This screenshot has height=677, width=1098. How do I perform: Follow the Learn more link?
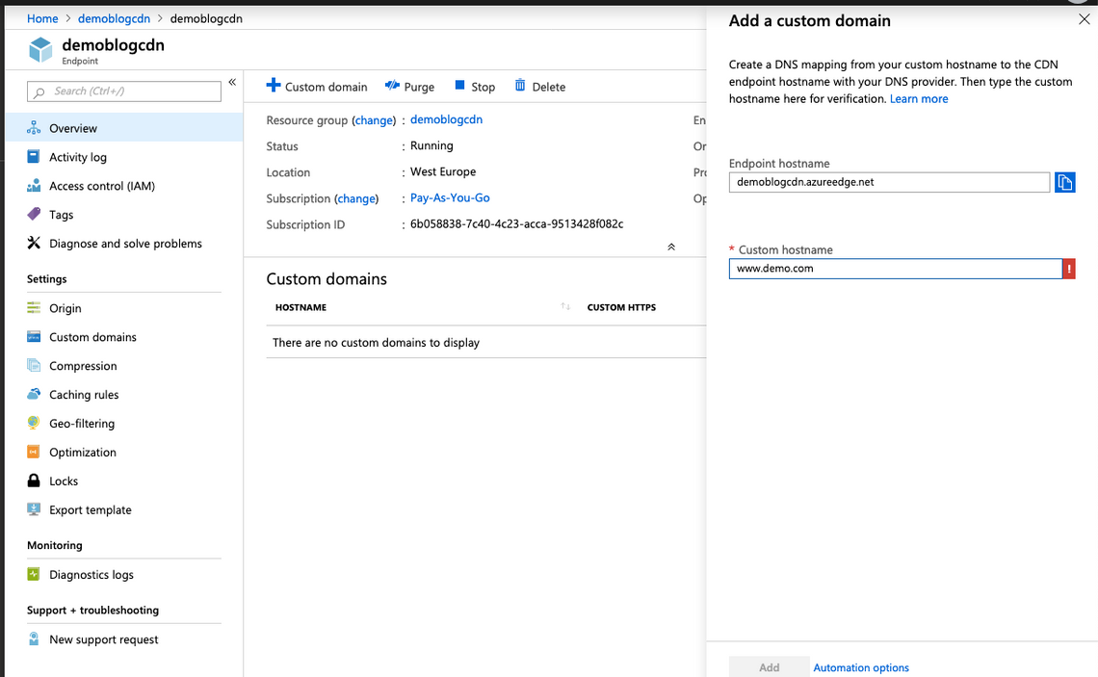click(x=919, y=99)
